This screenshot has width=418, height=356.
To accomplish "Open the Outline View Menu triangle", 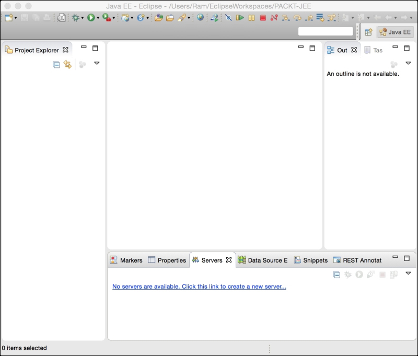I will (408, 63).
